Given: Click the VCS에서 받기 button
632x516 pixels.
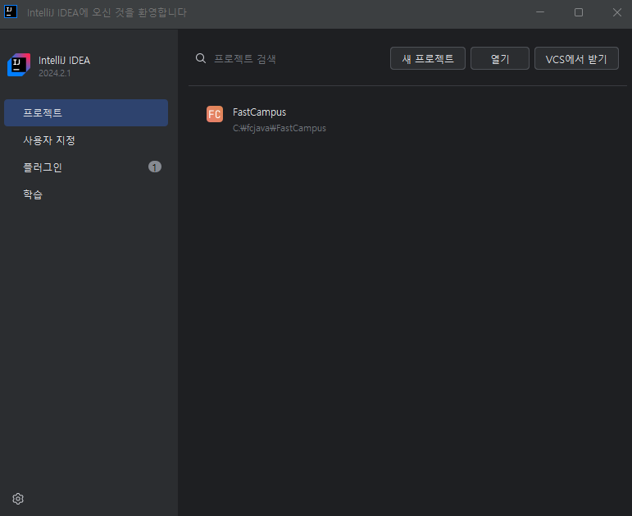Looking at the screenshot, I should coord(576,58).
